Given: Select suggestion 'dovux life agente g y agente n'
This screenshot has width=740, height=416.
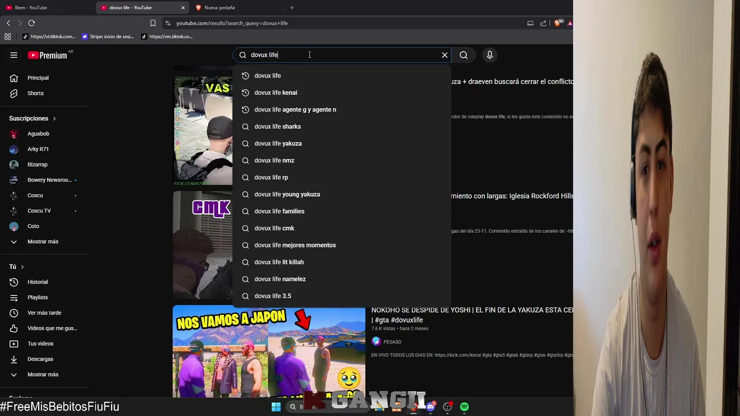Looking at the screenshot, I should pos(341,109).
